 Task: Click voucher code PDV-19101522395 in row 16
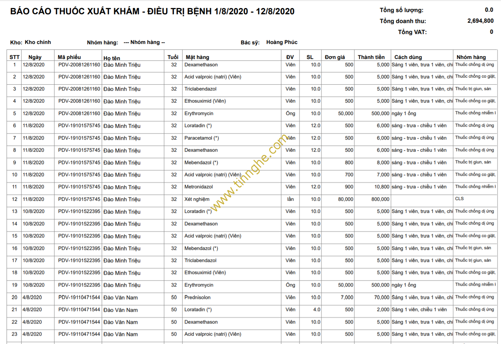coord(79,248)
